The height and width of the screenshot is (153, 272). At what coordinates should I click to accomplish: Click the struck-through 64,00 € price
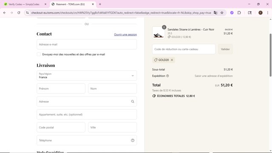[x=229, y=29]
